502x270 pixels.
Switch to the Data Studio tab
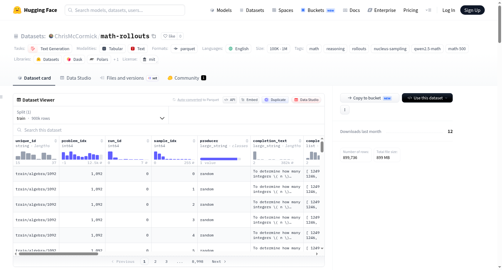76,78
